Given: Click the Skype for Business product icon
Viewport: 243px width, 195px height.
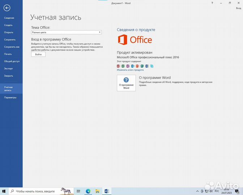Looking at the screenshot, I should [152, 66].
